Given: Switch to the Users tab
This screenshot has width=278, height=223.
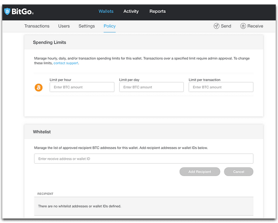Looking at the screenshot, I should pos(64,26).
